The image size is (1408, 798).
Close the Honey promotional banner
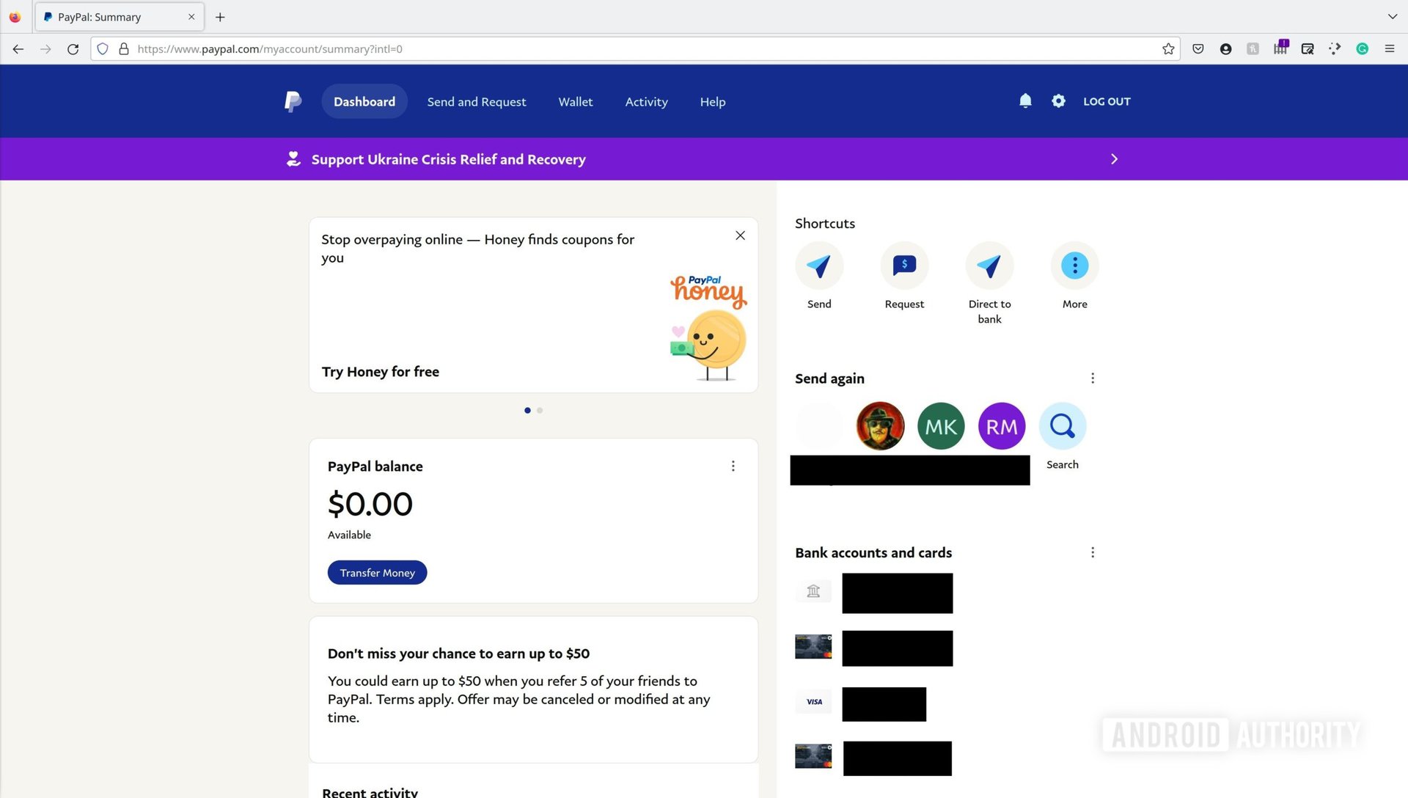(x=741, y=235)
